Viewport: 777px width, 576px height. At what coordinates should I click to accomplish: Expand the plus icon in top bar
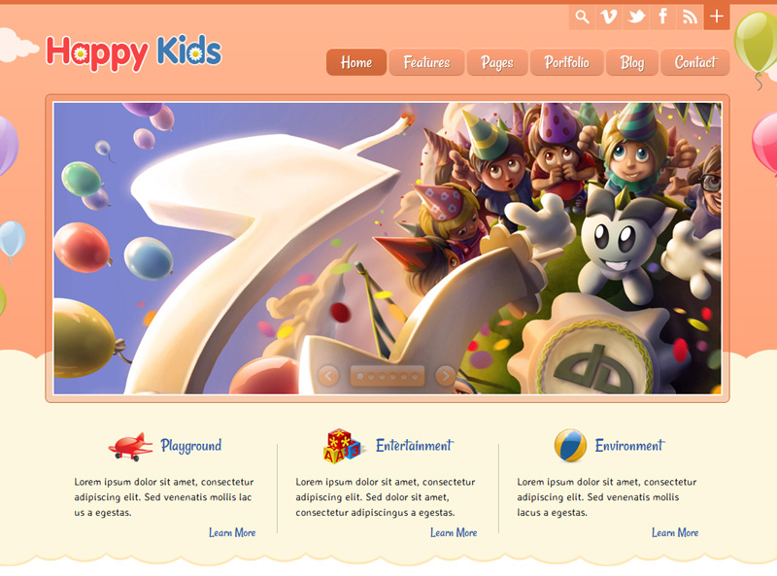(717, 17)
